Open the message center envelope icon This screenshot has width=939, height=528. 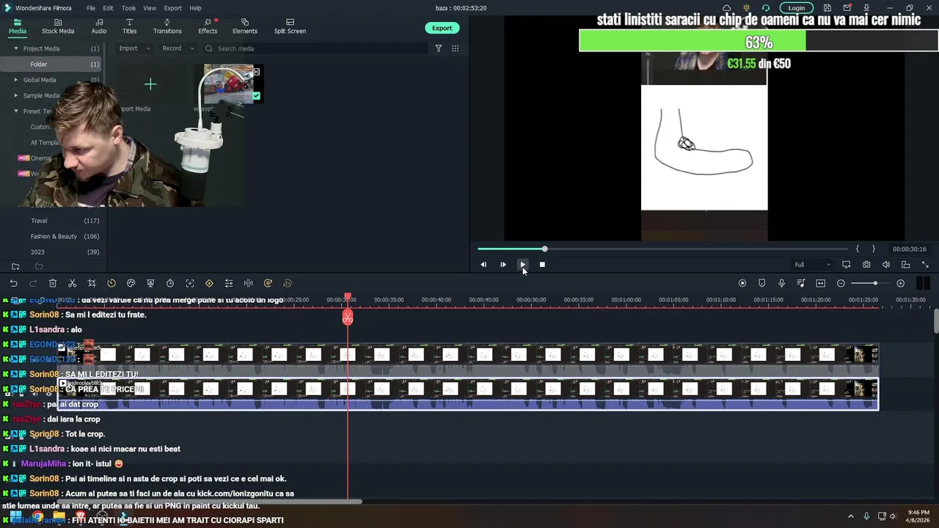point(847,8)
